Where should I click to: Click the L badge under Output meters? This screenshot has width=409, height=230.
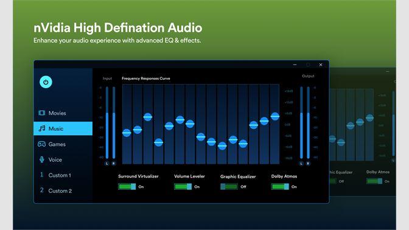301,164
